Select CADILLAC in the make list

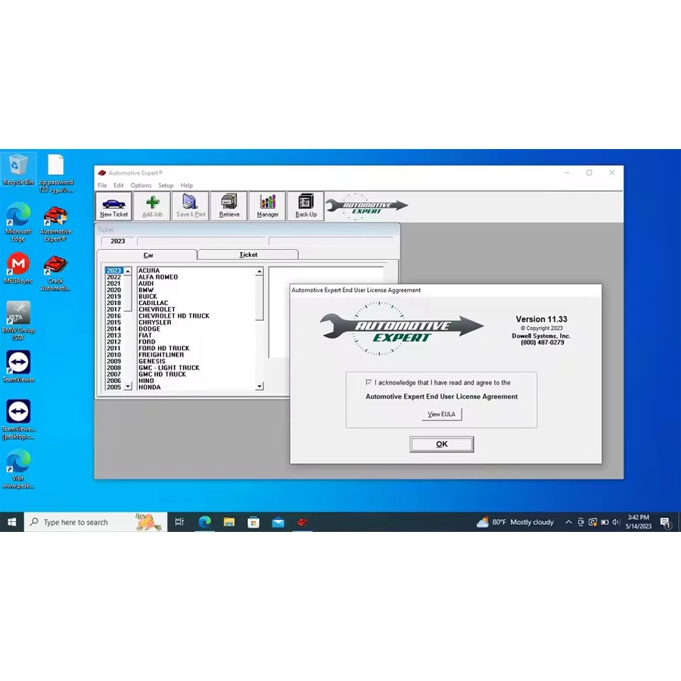tap(154, 303)
